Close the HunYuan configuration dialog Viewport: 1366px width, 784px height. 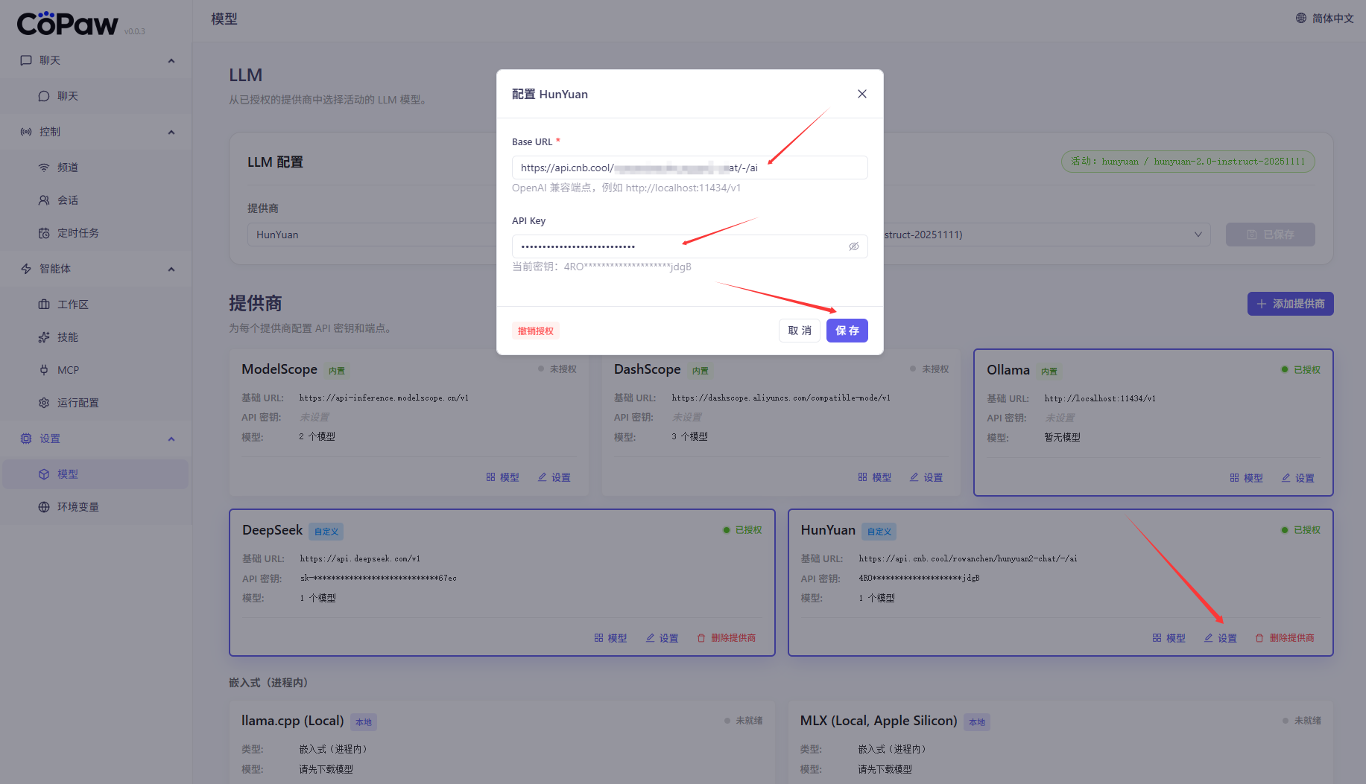[861, 94]
